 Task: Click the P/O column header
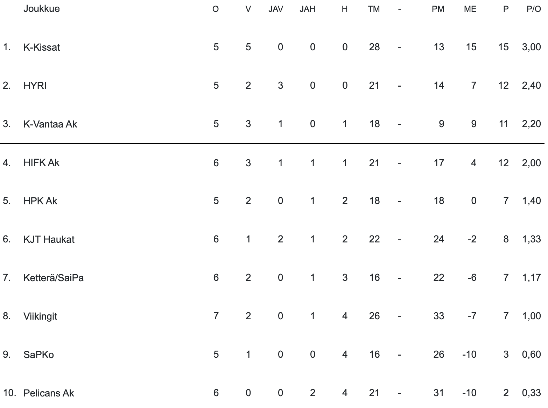tap(534, 9)
